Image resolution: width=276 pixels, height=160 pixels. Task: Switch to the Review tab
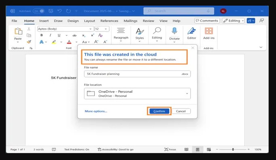(149, 21)
